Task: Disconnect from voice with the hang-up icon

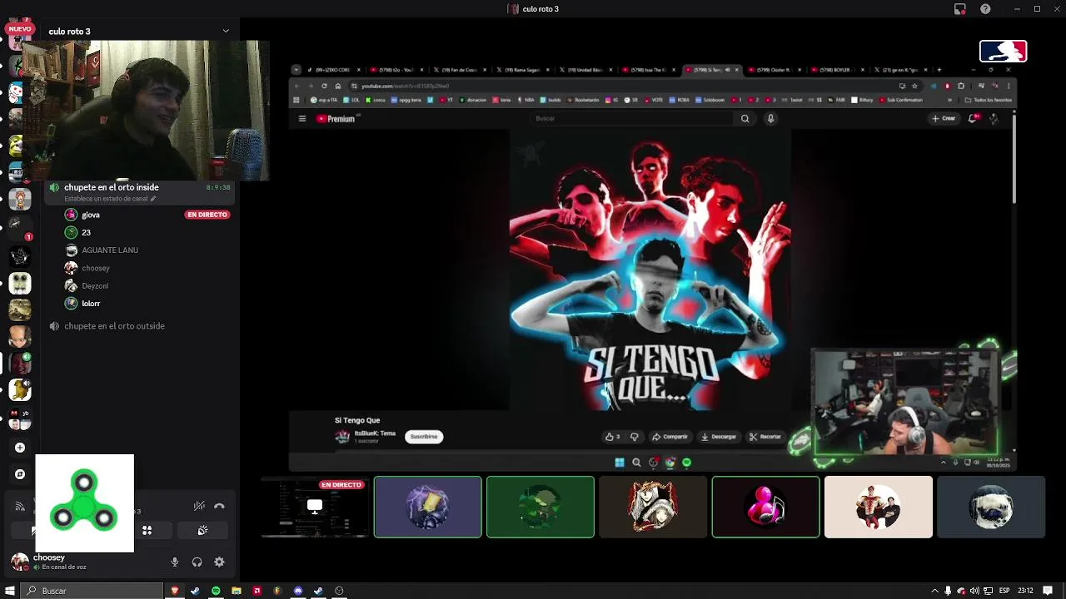Action: 219,506
